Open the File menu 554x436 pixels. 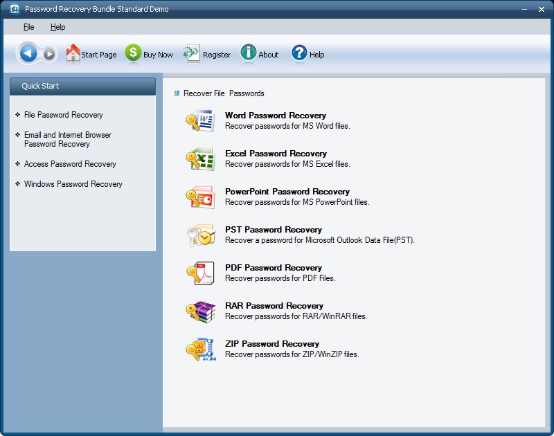pos(29,26)
